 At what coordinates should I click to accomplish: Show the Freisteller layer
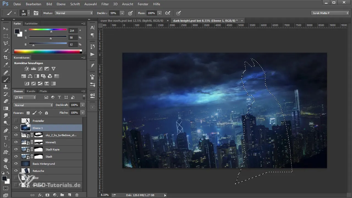(16, 121)
